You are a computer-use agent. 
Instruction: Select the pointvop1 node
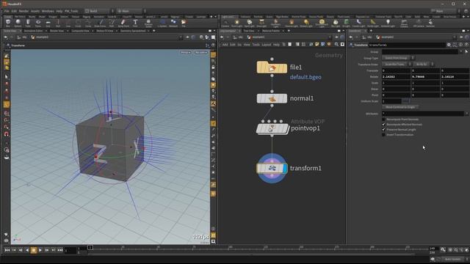pos(272,129)
